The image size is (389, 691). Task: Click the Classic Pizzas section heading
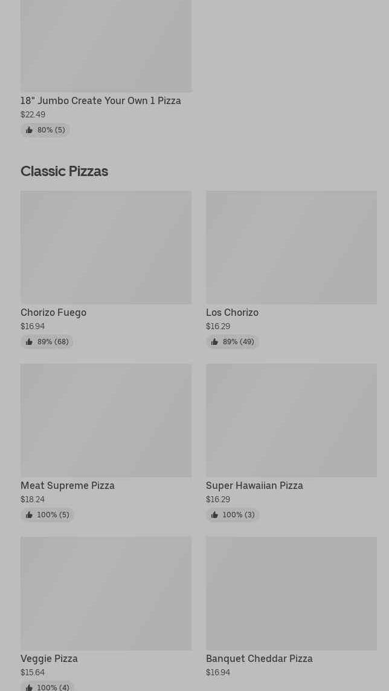64,171
